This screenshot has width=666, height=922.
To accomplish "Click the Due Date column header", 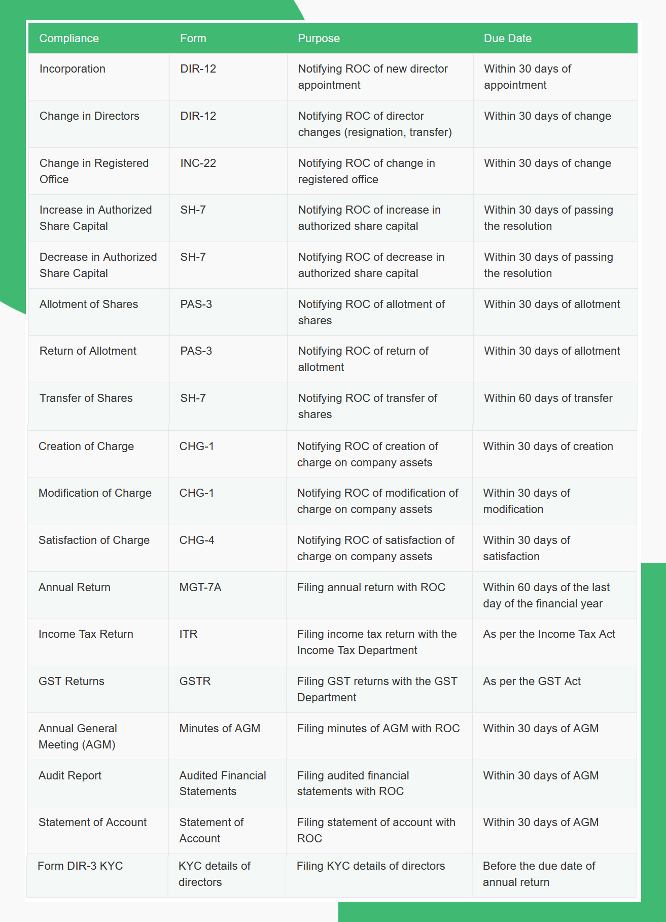I will point(507,39).
